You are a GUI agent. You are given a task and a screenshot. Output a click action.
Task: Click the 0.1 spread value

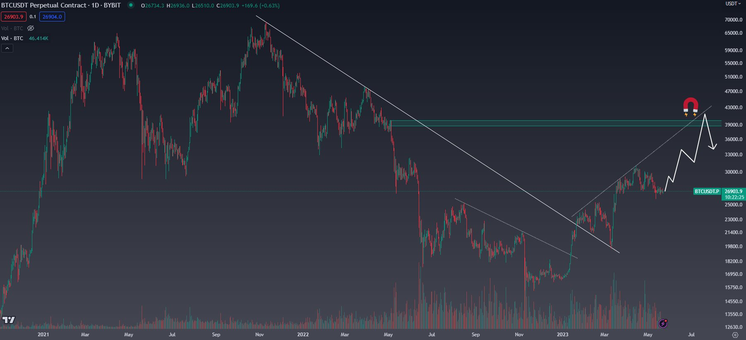(33, 17)
